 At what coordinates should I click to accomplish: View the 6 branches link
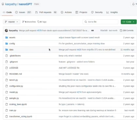pyautogui.click(x=29, y=22)
